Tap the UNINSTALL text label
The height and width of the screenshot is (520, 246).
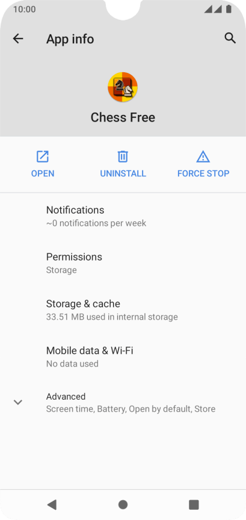click(123, 173)
